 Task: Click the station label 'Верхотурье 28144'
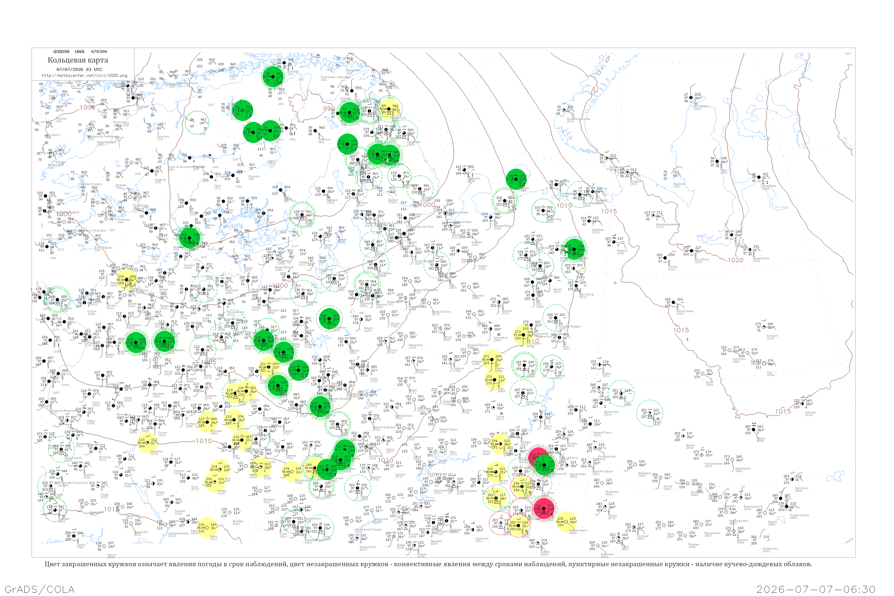tap(611, 413)
